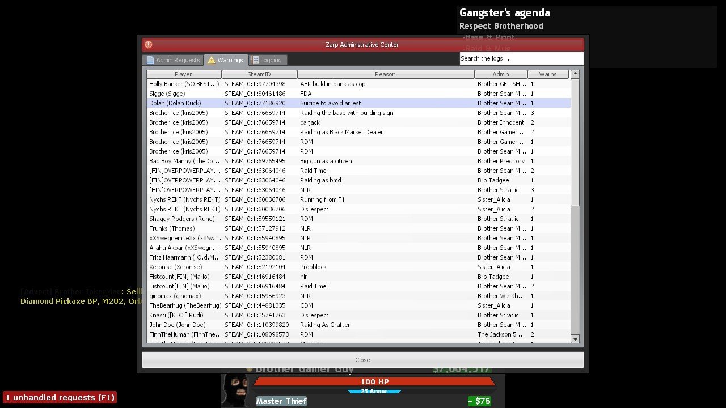
Task: Sort by the Admin column header
Action: pos(501,74)
